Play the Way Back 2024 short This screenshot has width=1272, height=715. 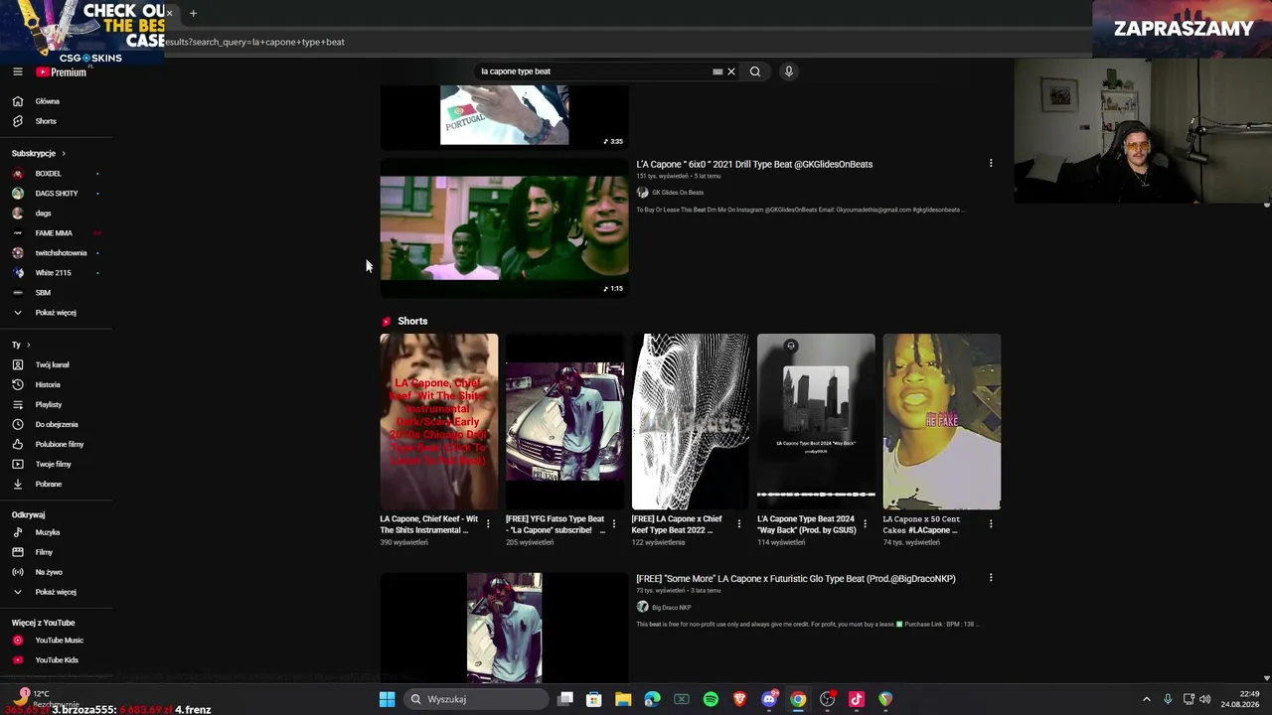coord(816,421)
